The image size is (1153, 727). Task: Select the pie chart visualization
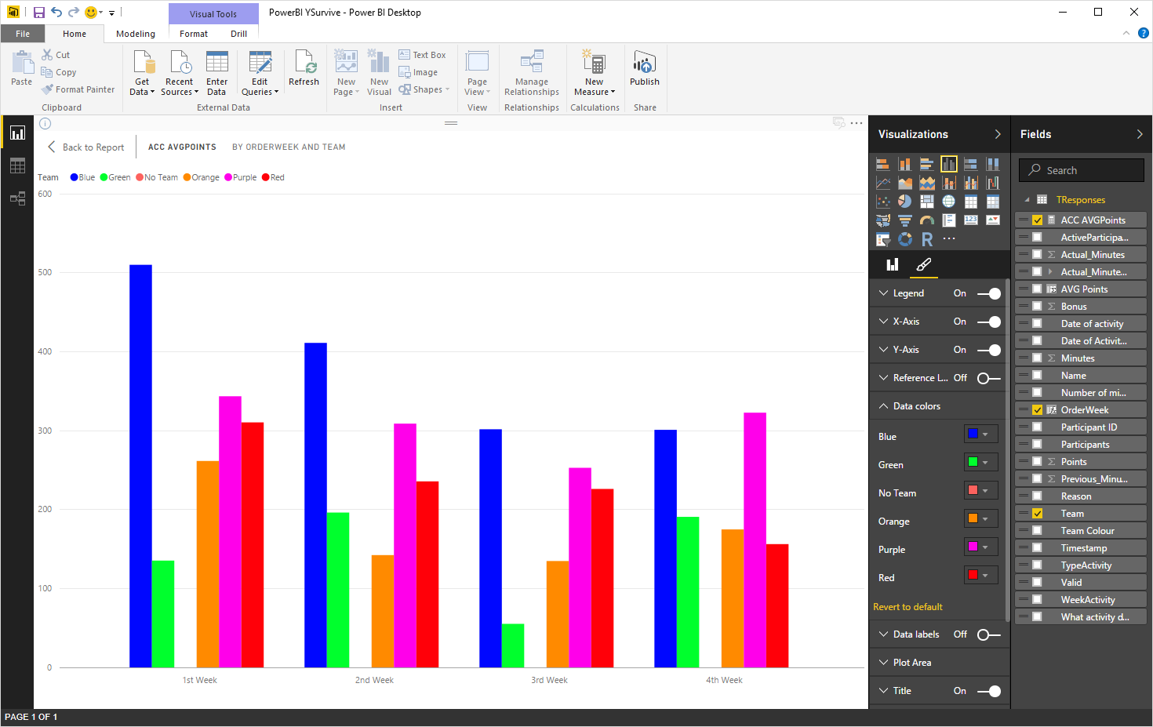[905, 201]
